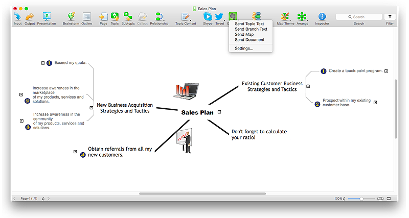Add a new Page
Image resolution: width=409 pixels, height=218 pixels.
[x=103, y=17]
